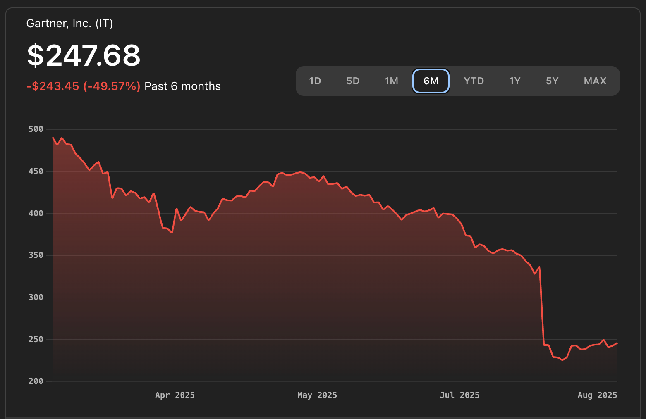Select the 6M range tab
The height and width of the screenshot is (419, 646).
[431, 81]
